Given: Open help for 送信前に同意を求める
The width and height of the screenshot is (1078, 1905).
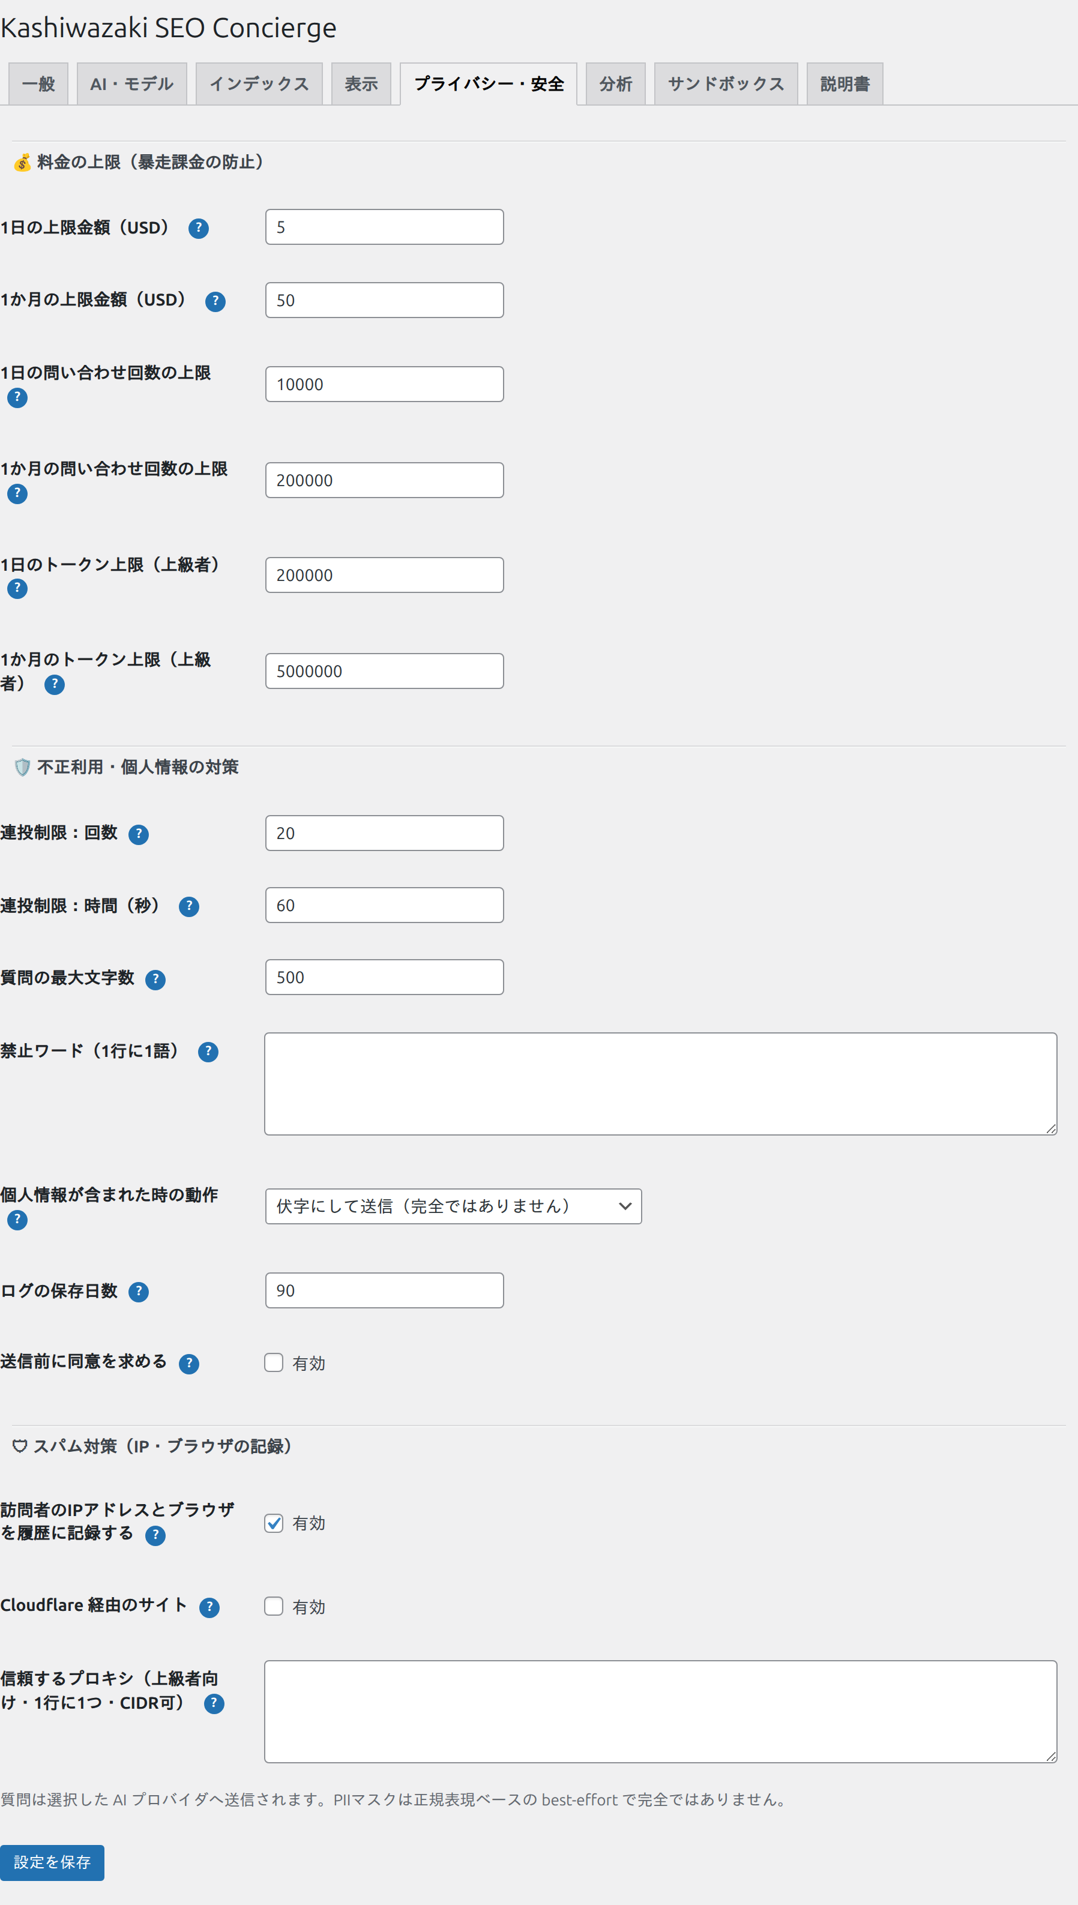Looking at the screenshot, I should [190, 1363].
